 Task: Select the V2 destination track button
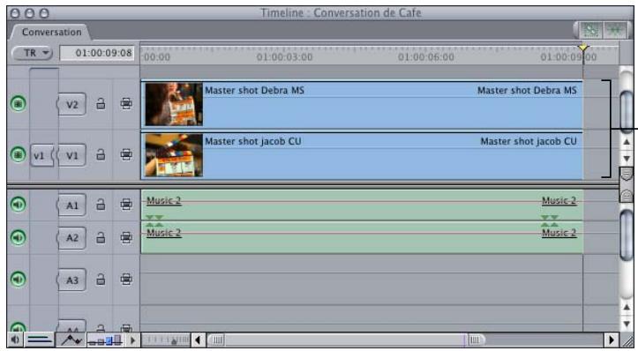click(x=71, y=105)
